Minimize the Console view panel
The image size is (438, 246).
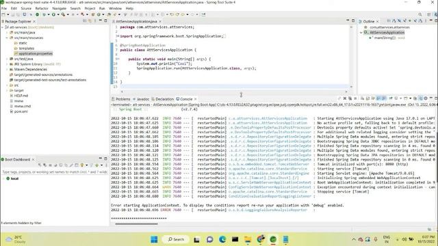[x=431, y=98]
